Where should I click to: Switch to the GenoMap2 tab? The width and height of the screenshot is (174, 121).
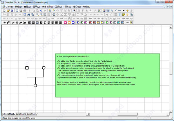20,114
